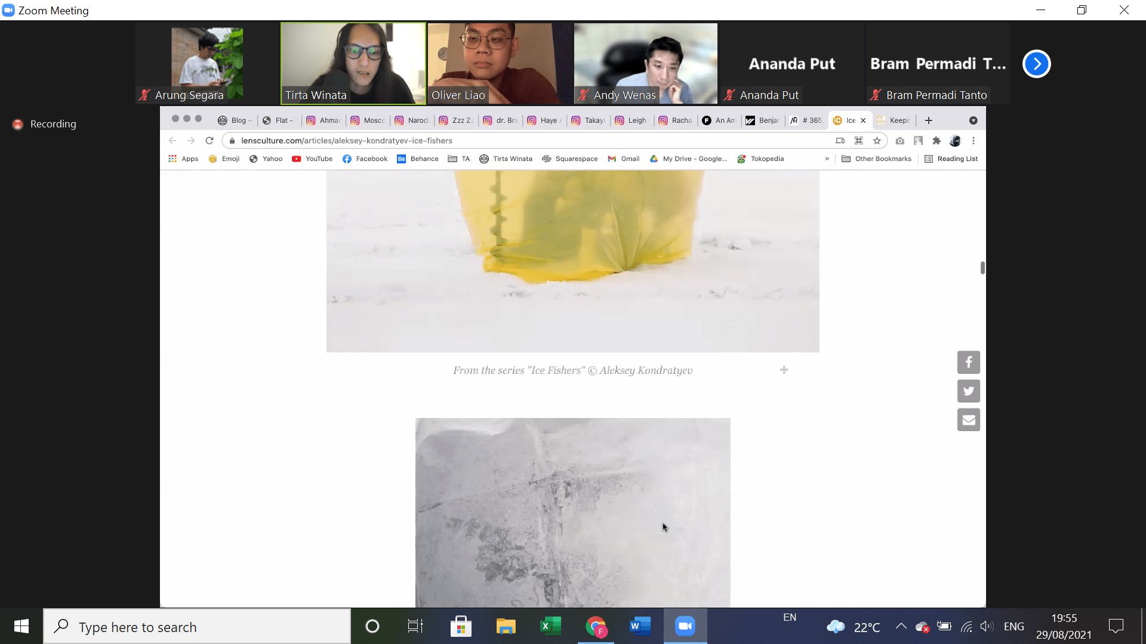Open the weather widget showing 22°C
This screenshot has width=1146, height=644.
(x=853, y=627)
